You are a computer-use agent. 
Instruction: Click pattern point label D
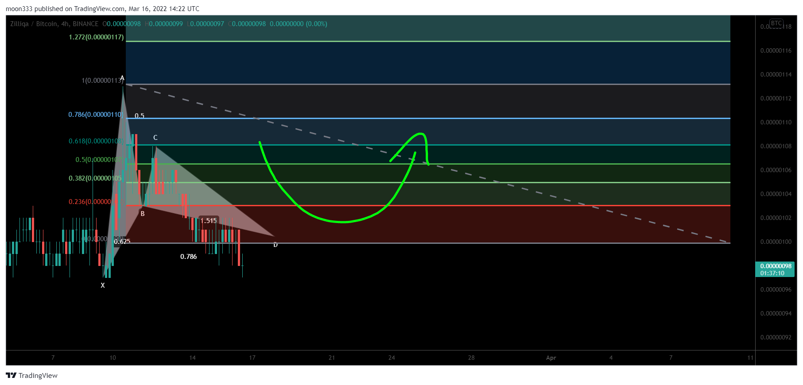pos(275,245)
